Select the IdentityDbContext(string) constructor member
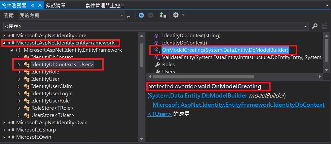 (191, 36)
